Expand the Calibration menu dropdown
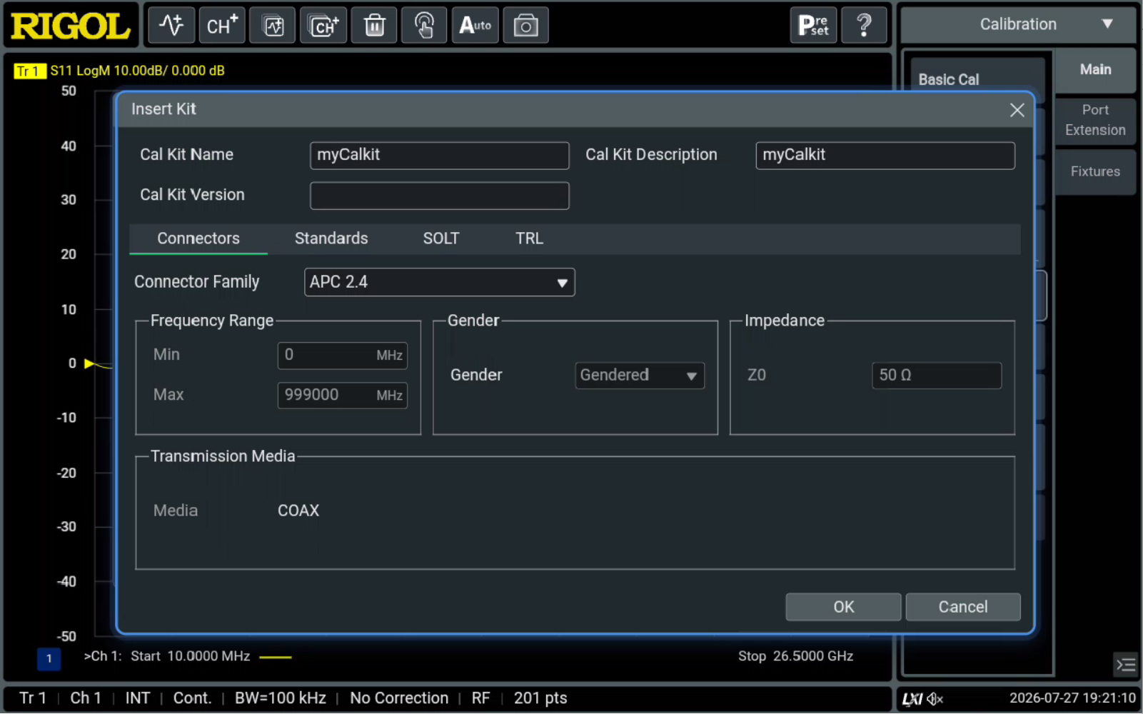 click(1018, 24)
